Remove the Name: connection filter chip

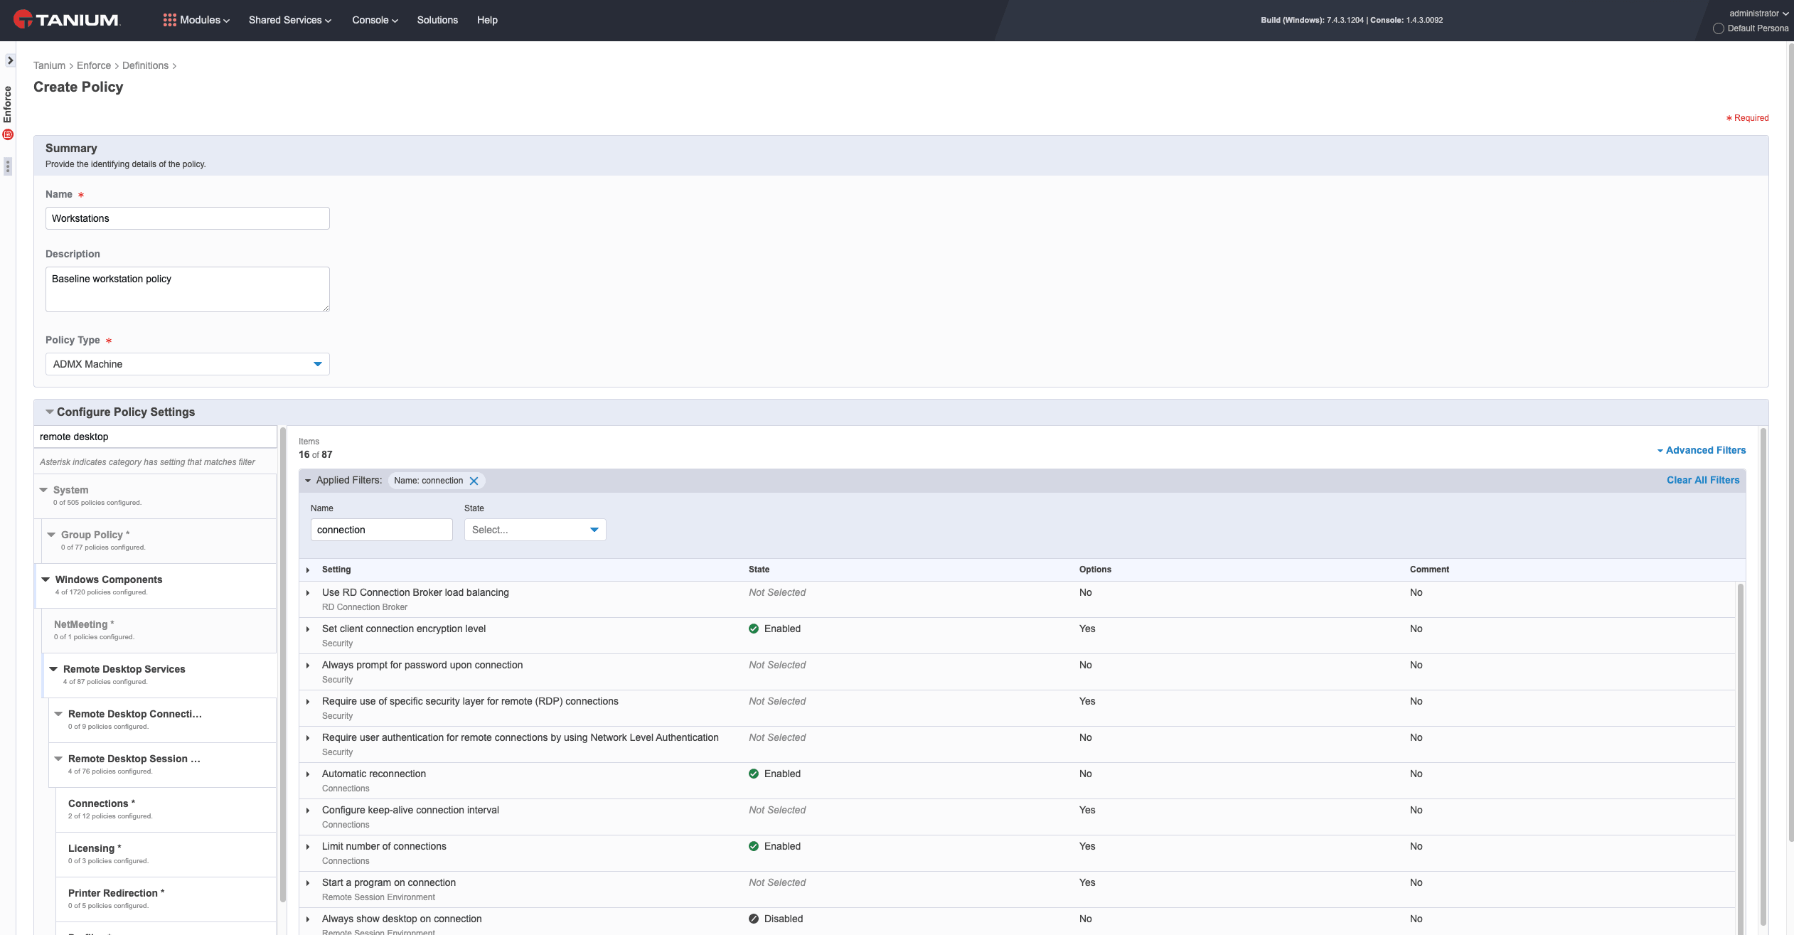pyautogui.click(x=474, y=481)
